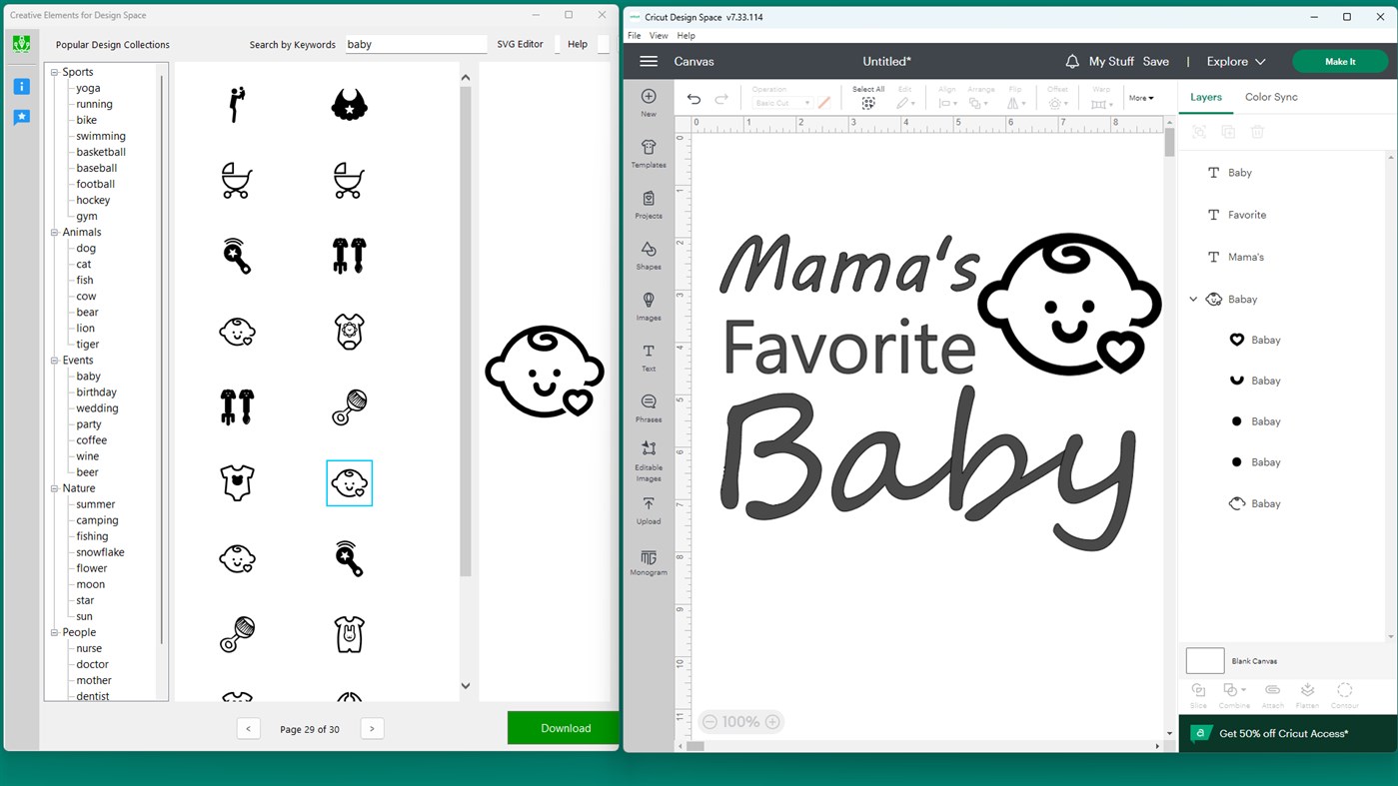Select the Shapes tool in the left sidebar

[649, 255]
